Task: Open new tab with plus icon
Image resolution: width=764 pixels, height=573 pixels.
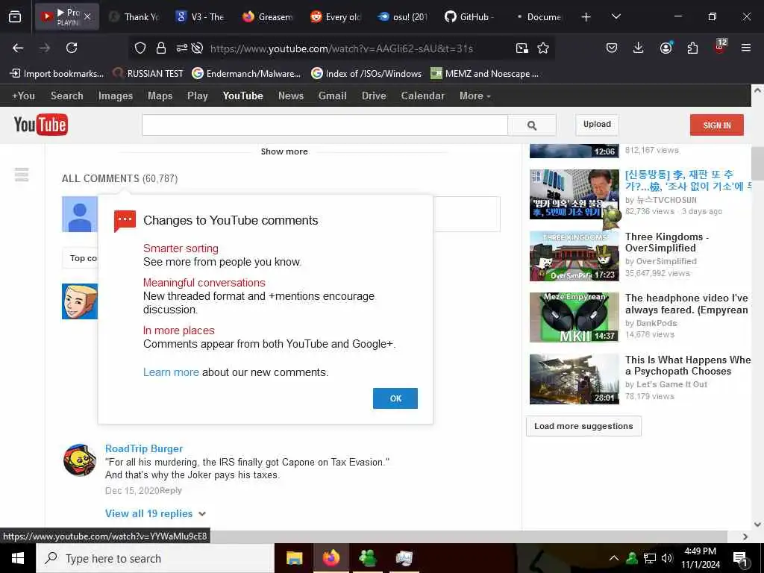Action: 586,17
